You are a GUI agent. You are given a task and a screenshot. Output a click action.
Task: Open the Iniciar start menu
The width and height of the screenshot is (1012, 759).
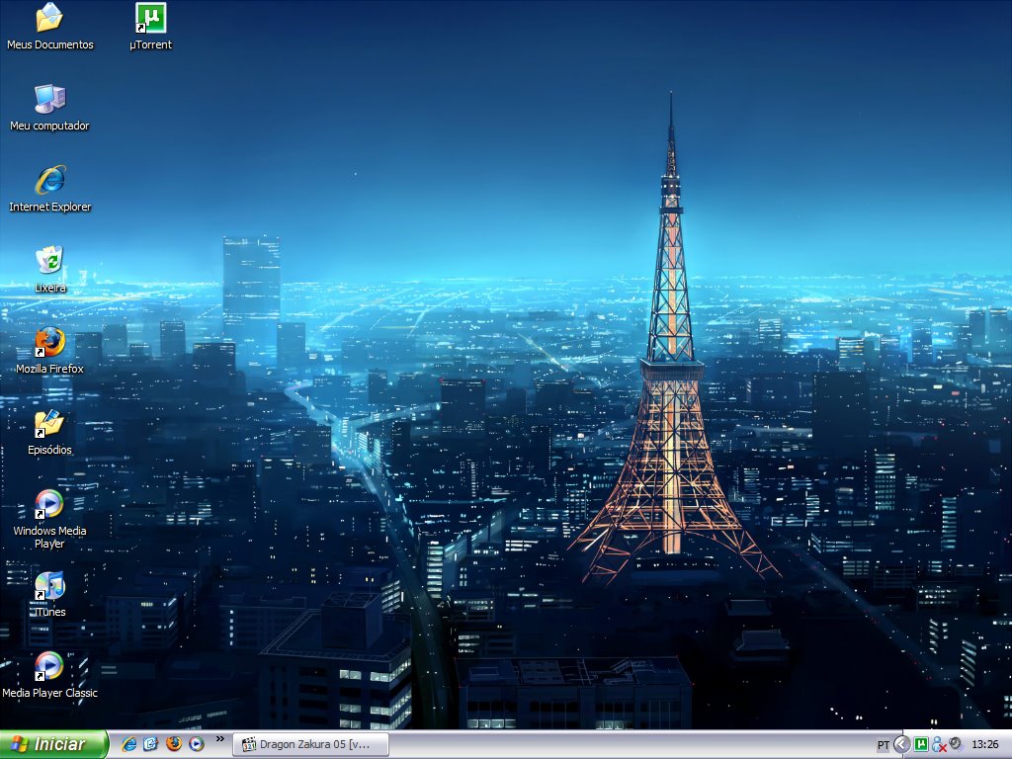point(54,744)
